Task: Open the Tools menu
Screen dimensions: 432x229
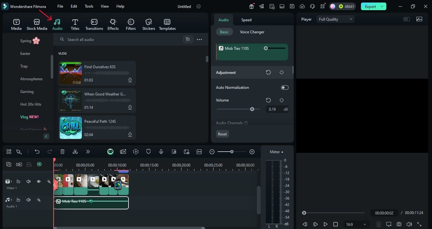Action: [89, 6]
